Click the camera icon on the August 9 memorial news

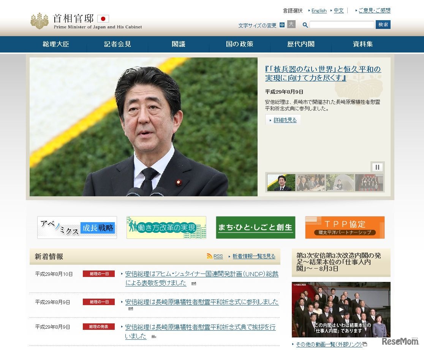point(130,309)
